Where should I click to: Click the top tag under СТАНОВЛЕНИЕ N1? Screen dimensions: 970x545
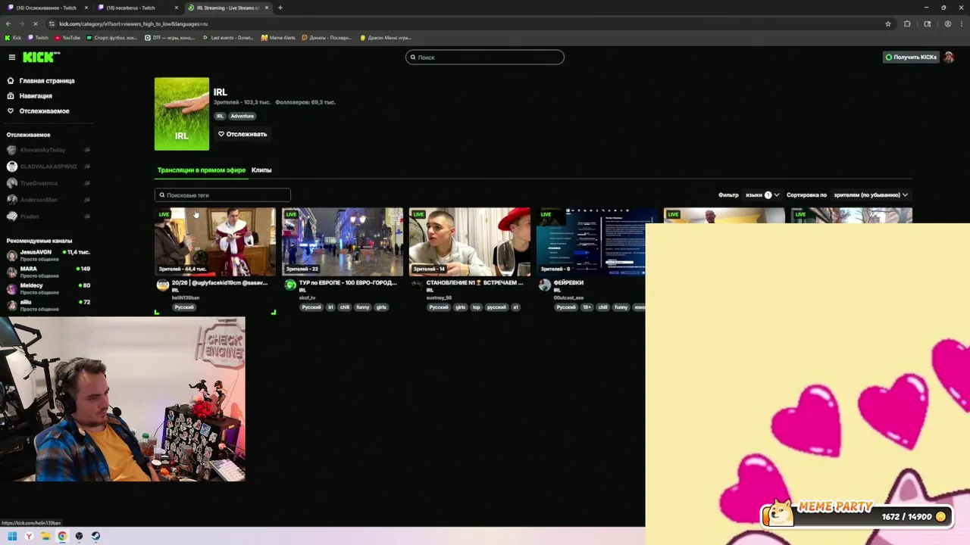477,307
